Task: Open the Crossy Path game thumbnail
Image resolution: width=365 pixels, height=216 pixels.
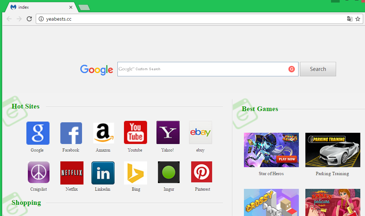Action: (x=271, y=203)
